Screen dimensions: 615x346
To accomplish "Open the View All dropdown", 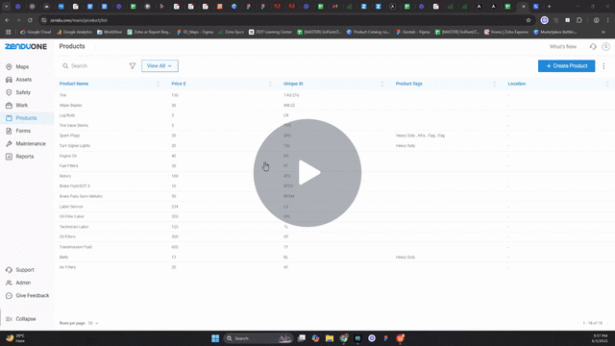I will tap(160, 66).
